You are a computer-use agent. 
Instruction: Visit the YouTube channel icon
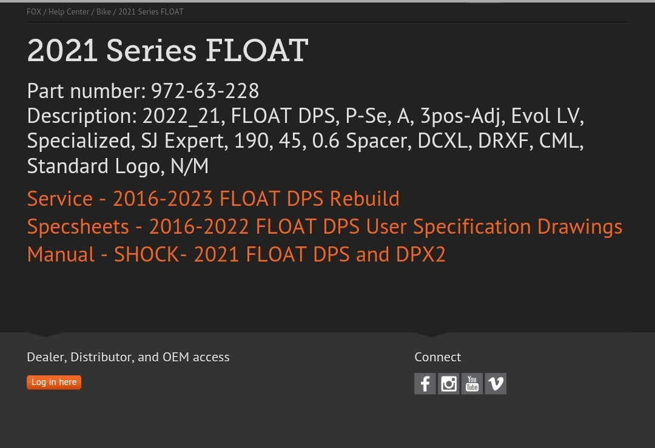472,384
